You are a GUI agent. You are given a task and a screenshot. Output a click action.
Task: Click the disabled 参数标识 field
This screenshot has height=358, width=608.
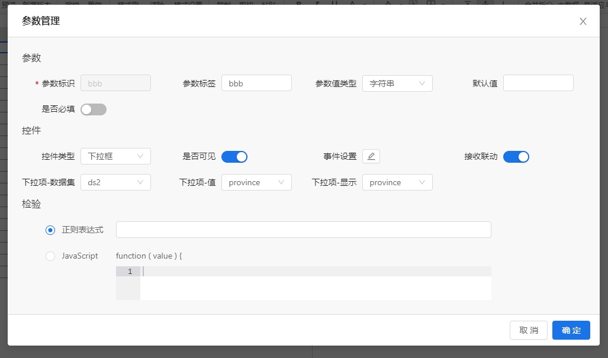coord(115,83)
